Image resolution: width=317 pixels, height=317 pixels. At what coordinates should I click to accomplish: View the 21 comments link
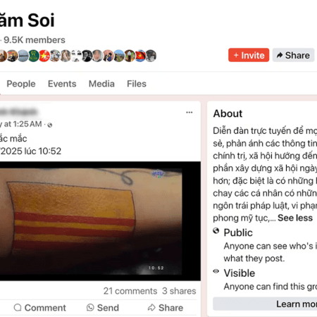(130, 291)
